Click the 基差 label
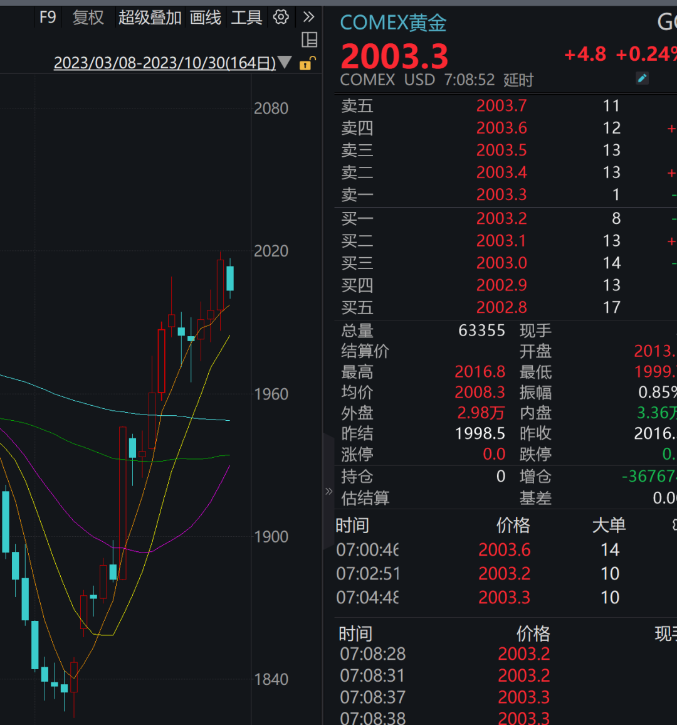 pos(535,498)
